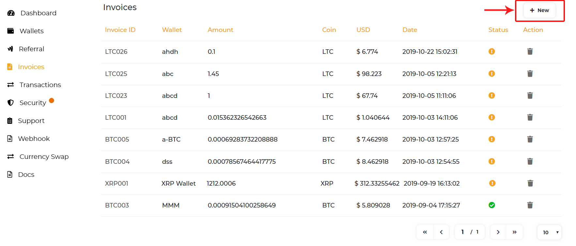Open the rows-per-page dropdown showing 10
The width and height of the screenshot is (576, 246).
(549, 232)
